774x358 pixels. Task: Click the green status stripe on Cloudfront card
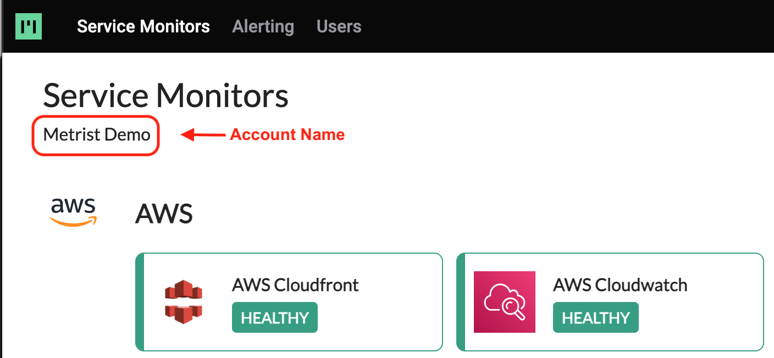139,301
